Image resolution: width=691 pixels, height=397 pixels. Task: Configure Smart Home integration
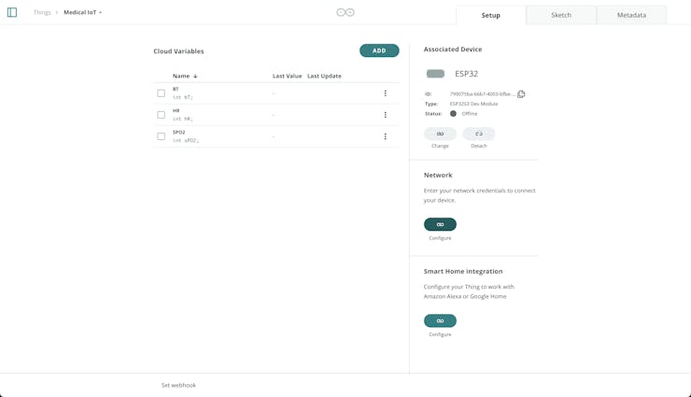[440, 320]
